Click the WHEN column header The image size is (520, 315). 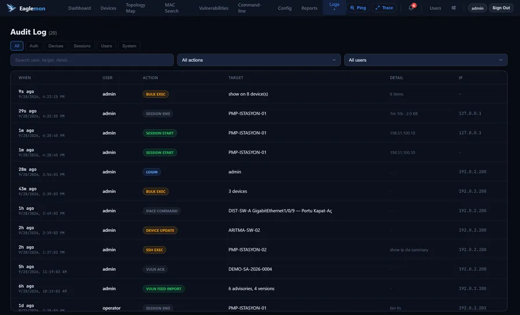[x=24, y=78]
